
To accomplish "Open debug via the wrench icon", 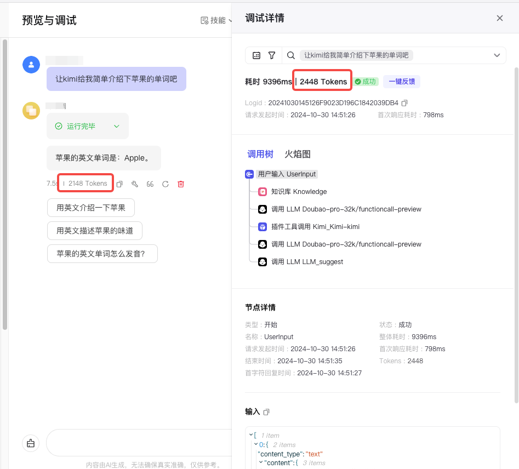I will click(135, 184).
